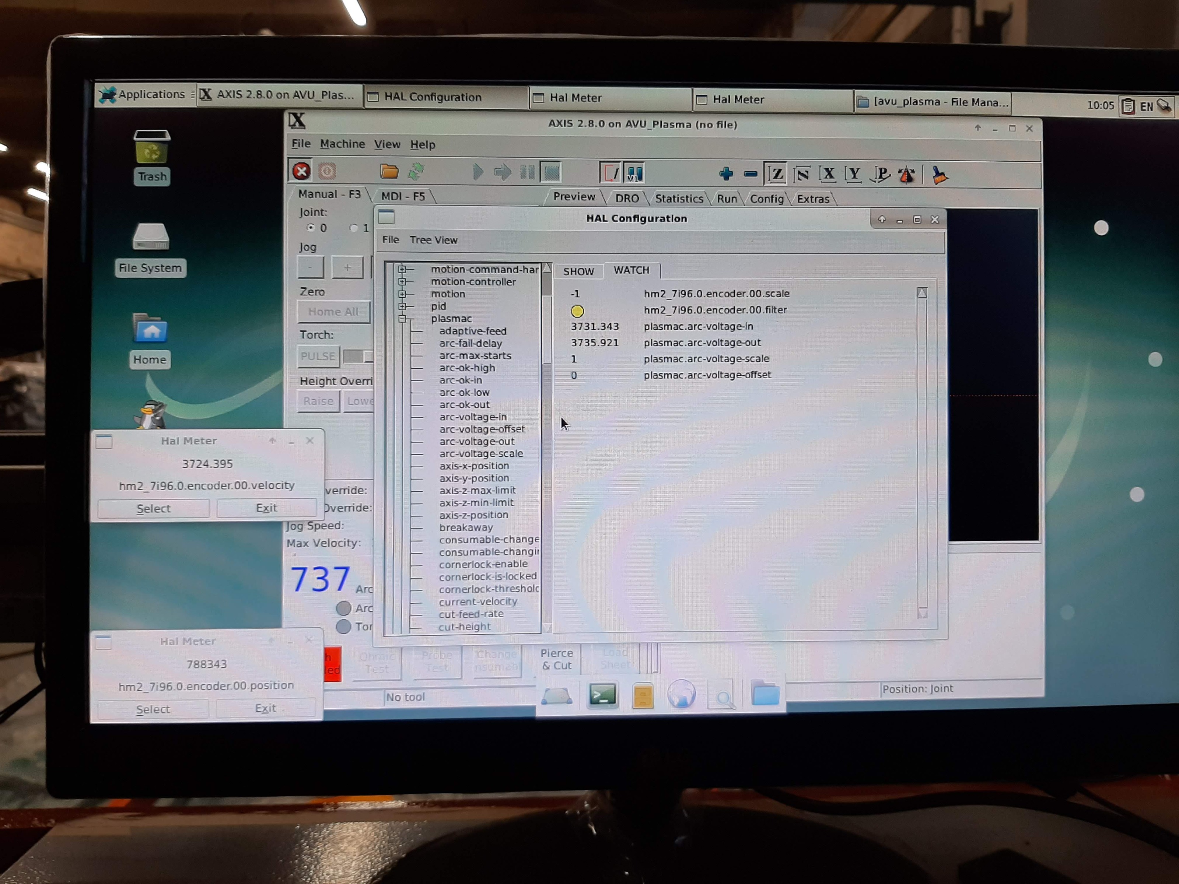Click Exit in the encoder velocity Hal Meter
The image size is (1179, 884).
[x=266, y=508]
